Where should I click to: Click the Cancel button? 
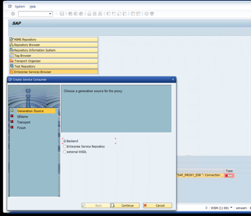point(157,205)
